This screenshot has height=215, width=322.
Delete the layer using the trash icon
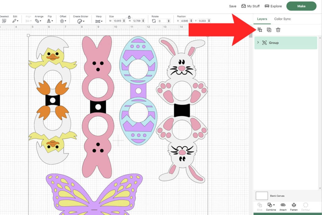coord(278,30)
